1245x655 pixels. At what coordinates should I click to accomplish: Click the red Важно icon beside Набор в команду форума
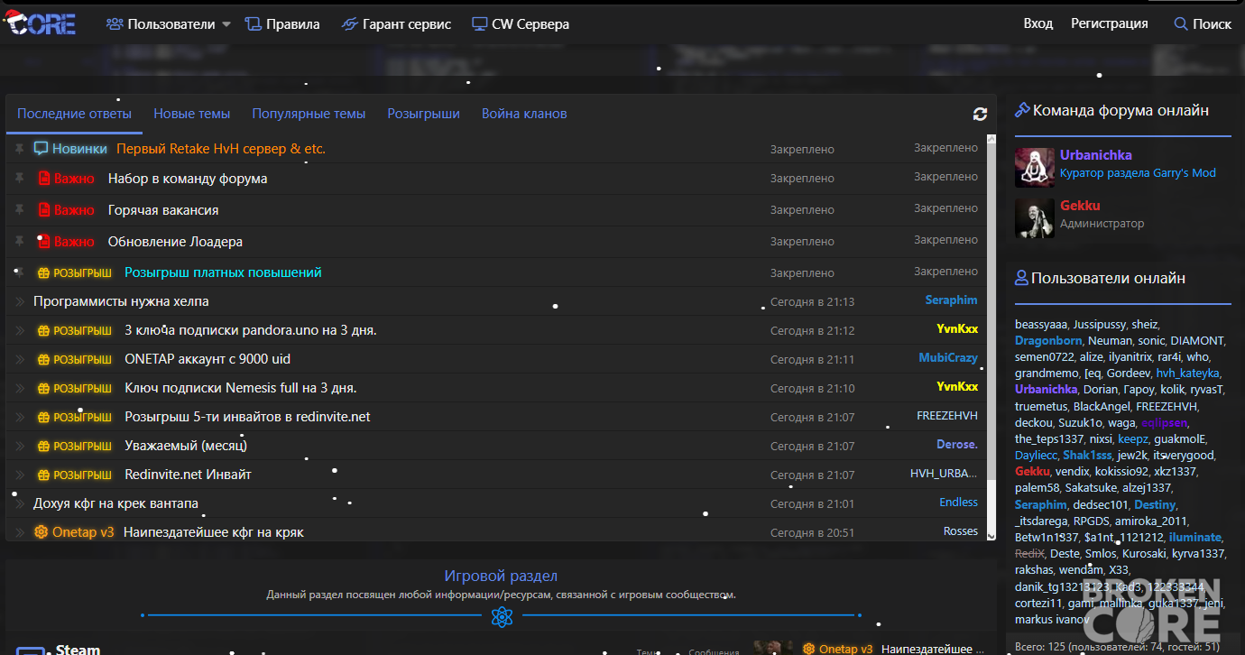[x=43, y=179]
